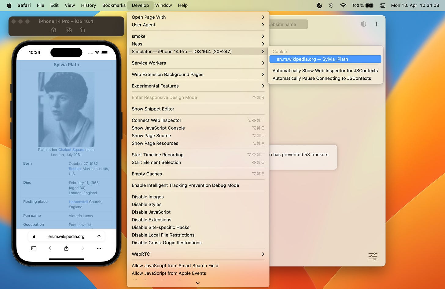Toggle Disable Cross-Origin Restrictions
This screenshot has width=445, height=289.
point(198,243)
